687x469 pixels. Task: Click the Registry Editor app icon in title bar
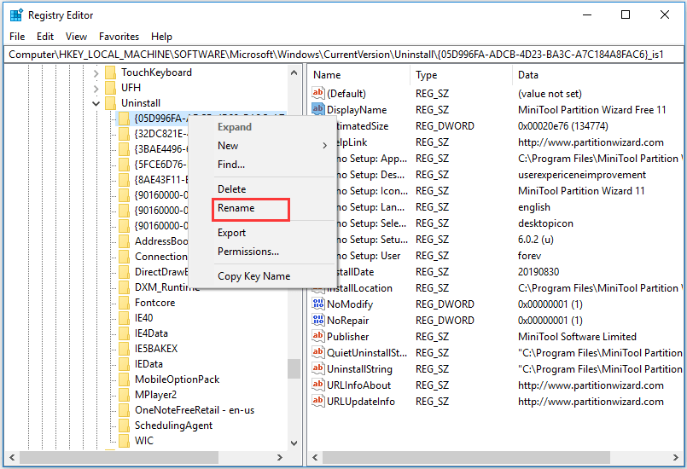pos(15,14)
